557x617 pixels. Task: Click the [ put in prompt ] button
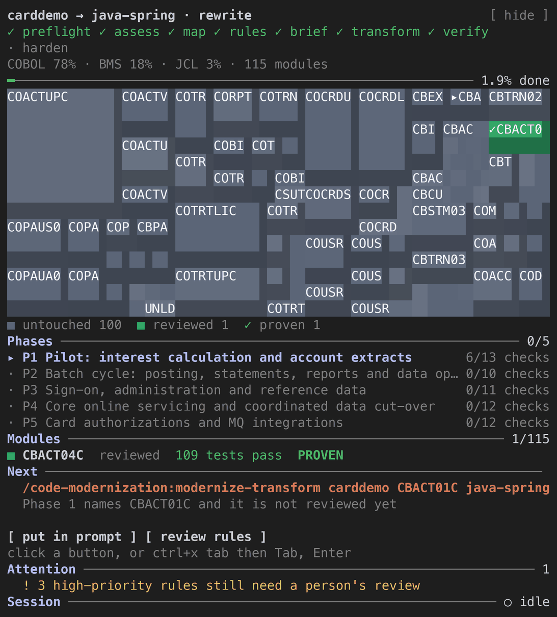coord(72,537)
